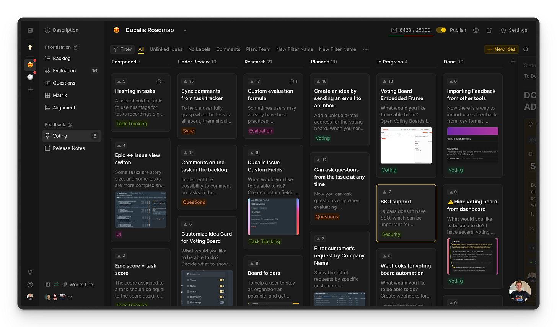557x327 pixels.
Task: Click the Security label on SSO support card
Action: click(391, 234)
